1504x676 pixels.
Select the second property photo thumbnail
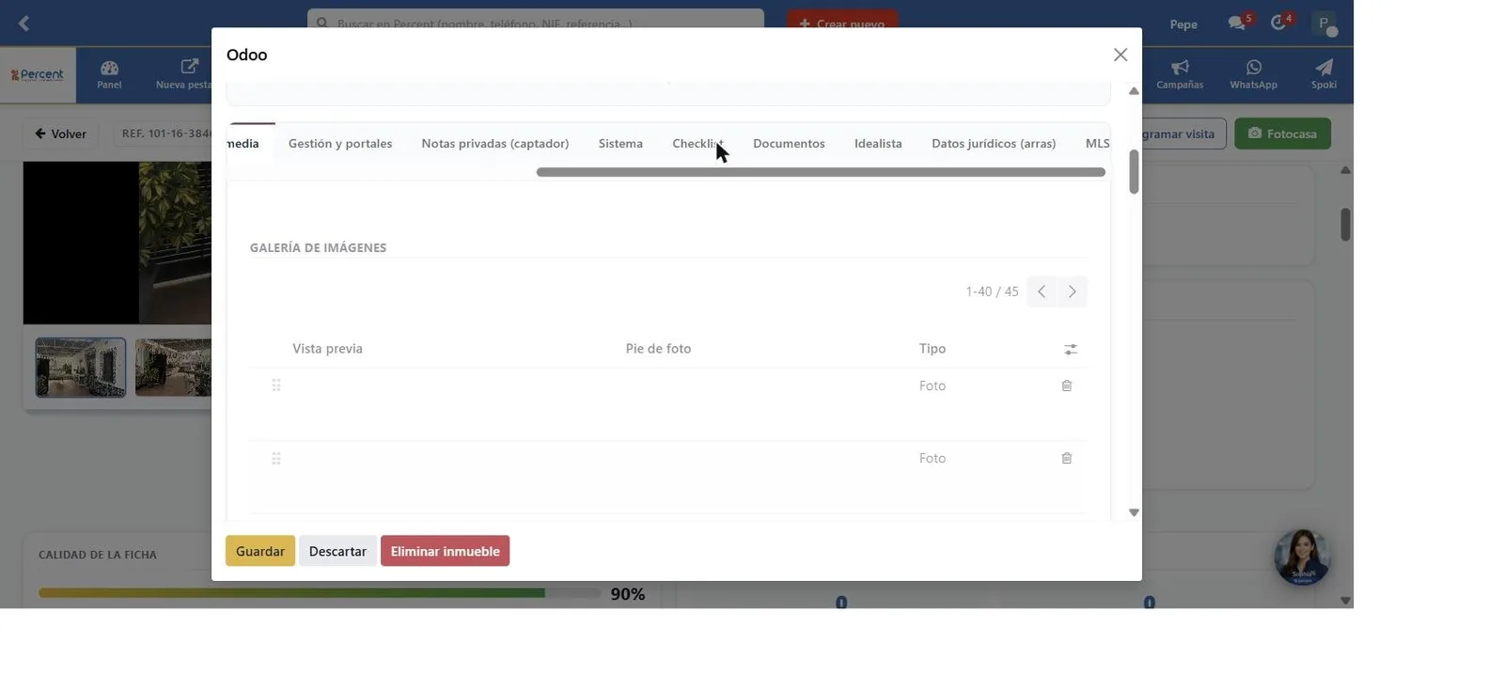pos(173,368)
